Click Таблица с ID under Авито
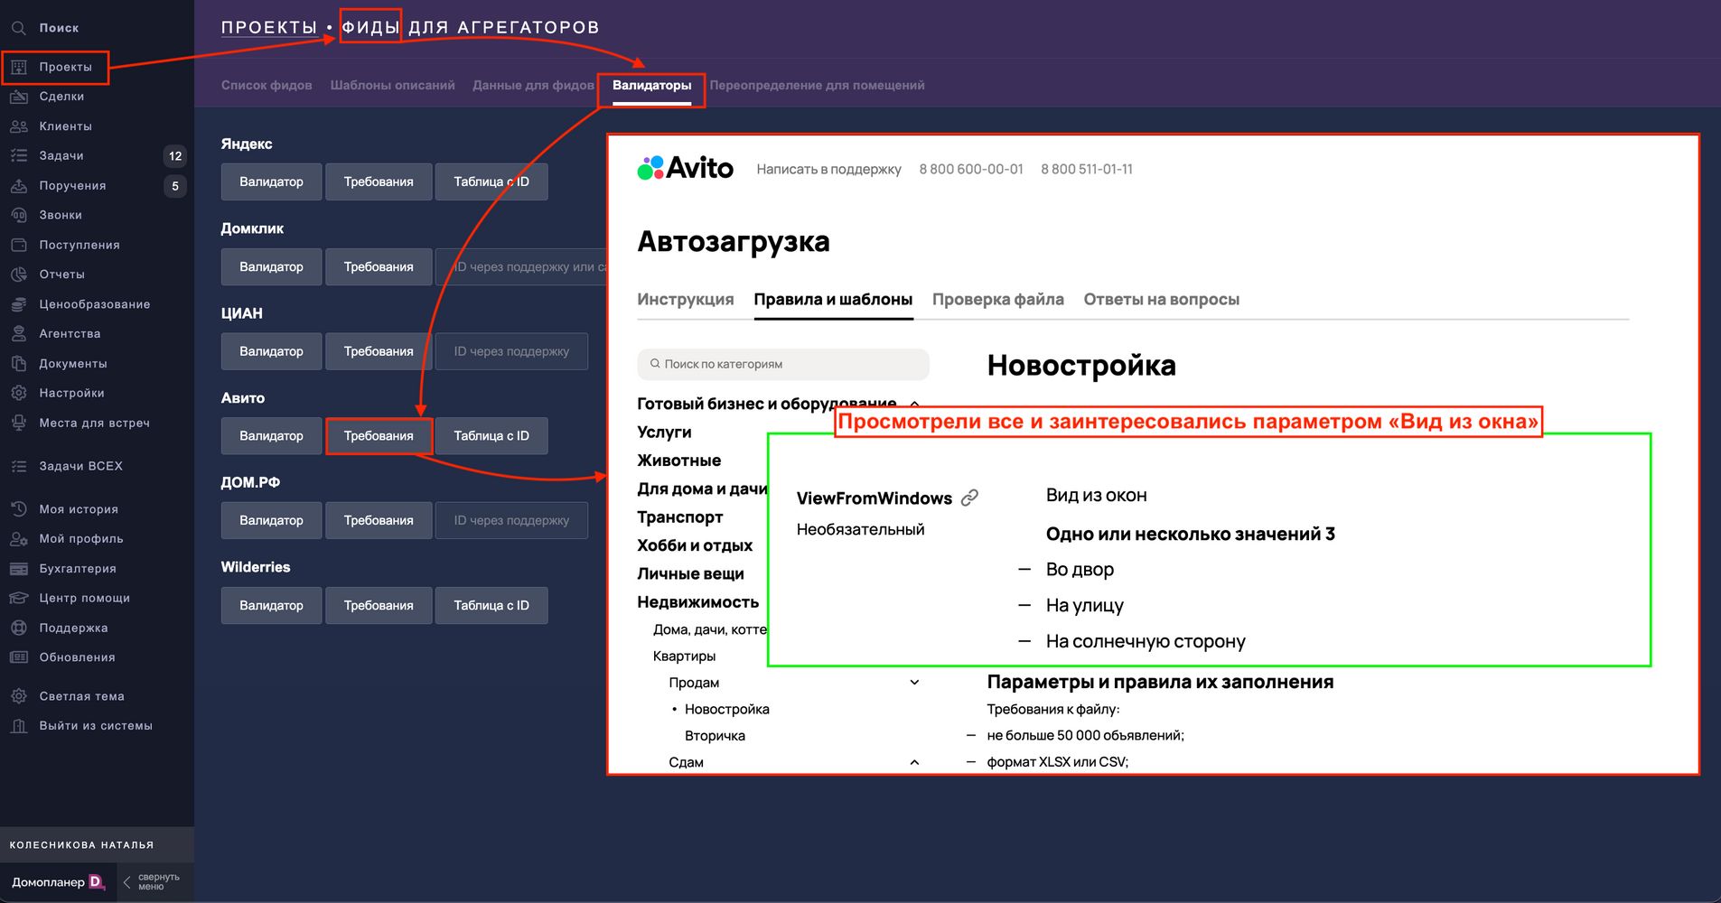The height and width of the screenshot is (903, 1721). tap(491, 435)
